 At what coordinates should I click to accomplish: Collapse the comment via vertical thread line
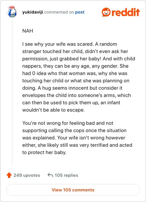click(x=12, y=93)
